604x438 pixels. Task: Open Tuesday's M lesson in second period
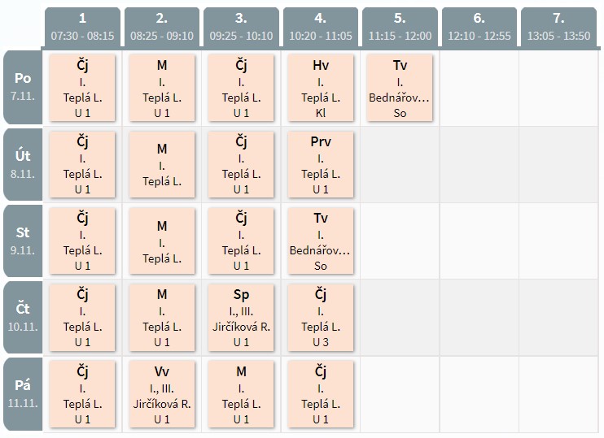(x=162, y=165)
